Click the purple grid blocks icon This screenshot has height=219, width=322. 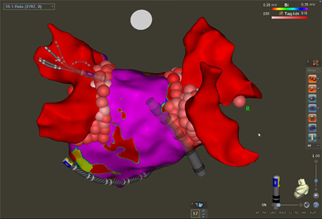[312, 128]
